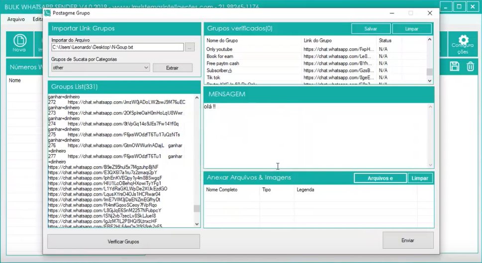Click Limpar button in Anexar Arquivos
Image resolution: width=482 pixels, height=263 pixels.
coord(420,178)
